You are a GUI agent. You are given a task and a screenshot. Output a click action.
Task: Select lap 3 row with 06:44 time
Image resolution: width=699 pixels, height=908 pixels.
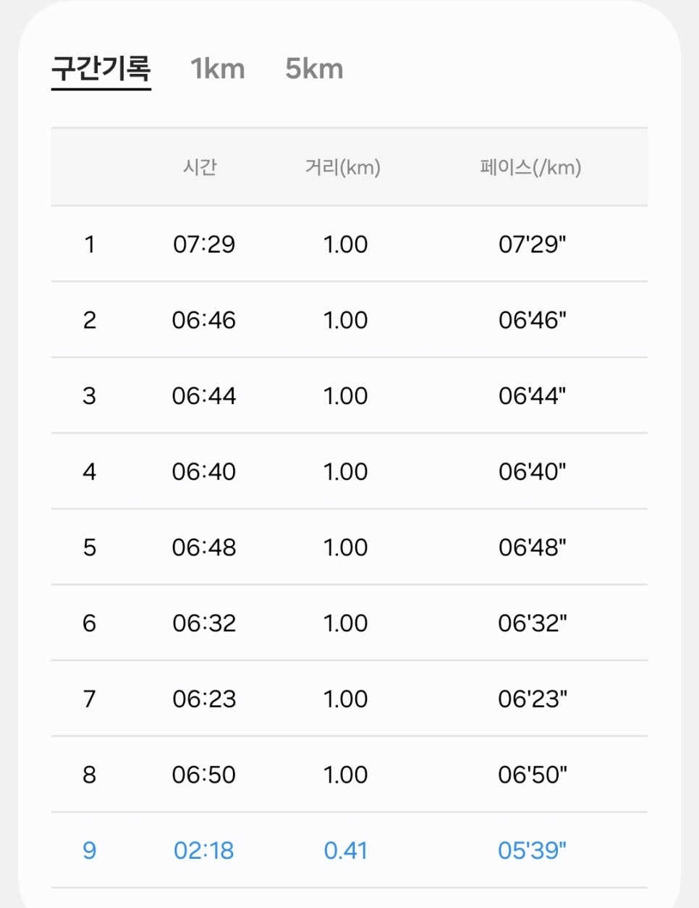pos(349,396)
